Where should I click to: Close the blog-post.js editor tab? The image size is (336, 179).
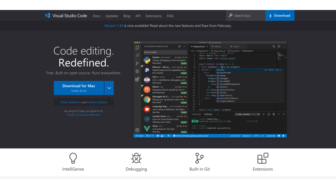click(x=207, y=46)
